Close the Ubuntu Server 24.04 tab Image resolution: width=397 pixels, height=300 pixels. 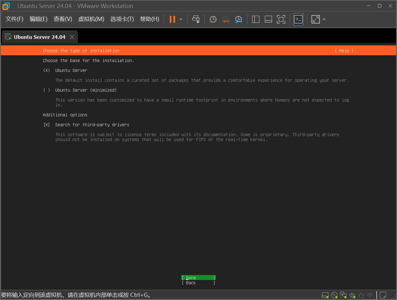coord(72,37)
